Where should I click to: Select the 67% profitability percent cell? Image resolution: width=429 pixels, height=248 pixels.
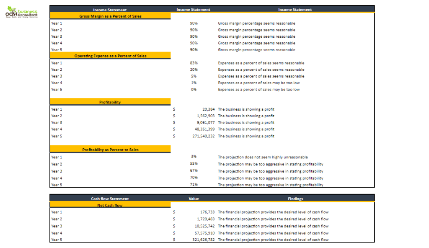[194, 170]
